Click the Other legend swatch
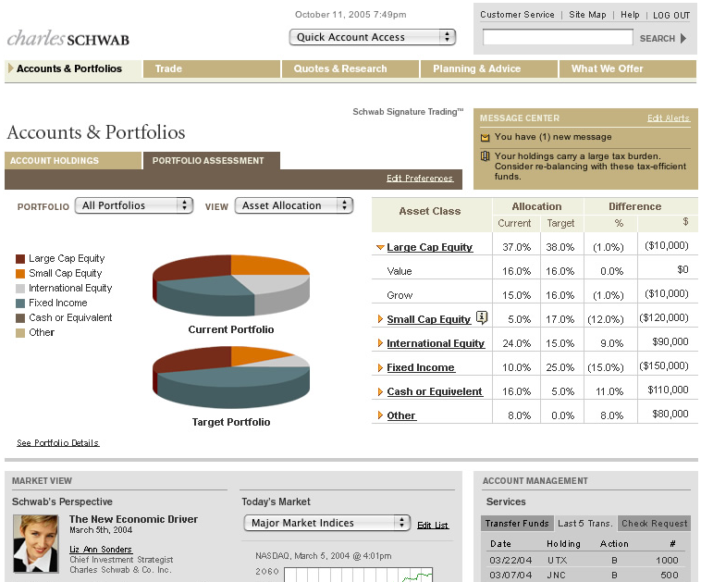 20,333
